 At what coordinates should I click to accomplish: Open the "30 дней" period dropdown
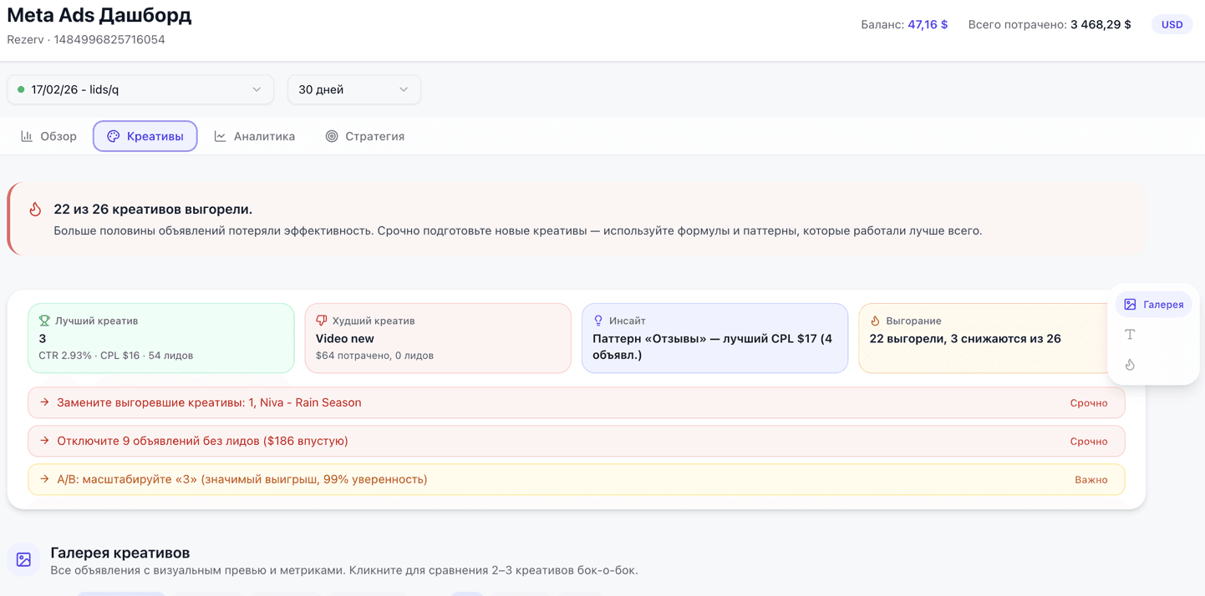coord(353,89)
